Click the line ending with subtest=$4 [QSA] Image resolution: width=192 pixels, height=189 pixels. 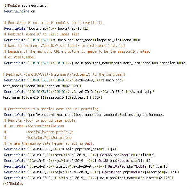coord(52,97)
